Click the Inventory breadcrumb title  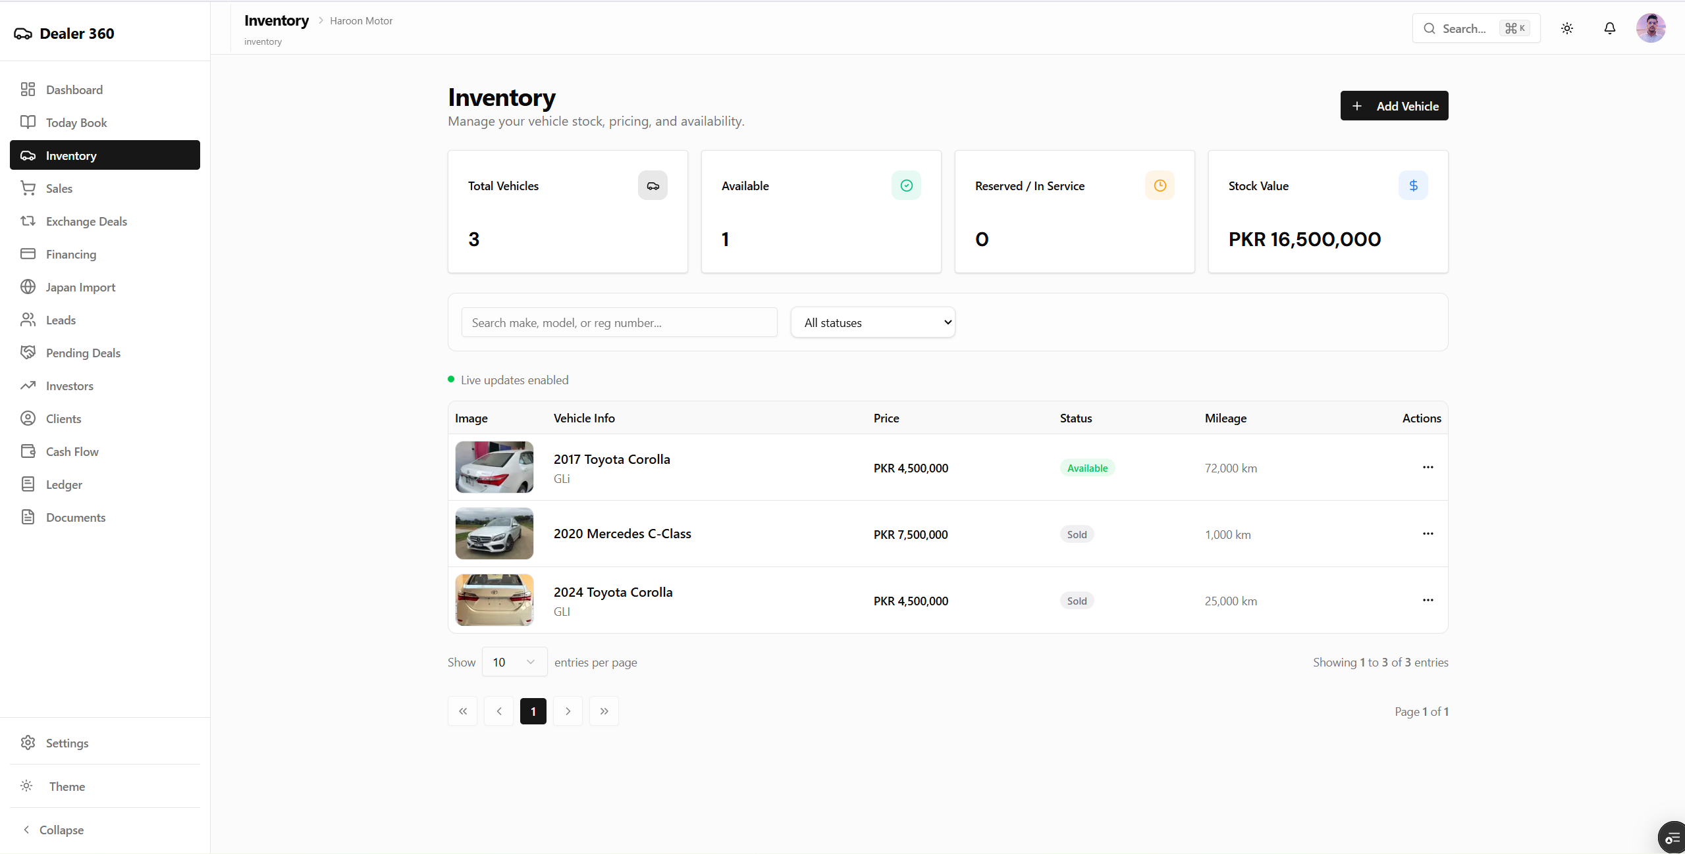[x=277, y=20]
